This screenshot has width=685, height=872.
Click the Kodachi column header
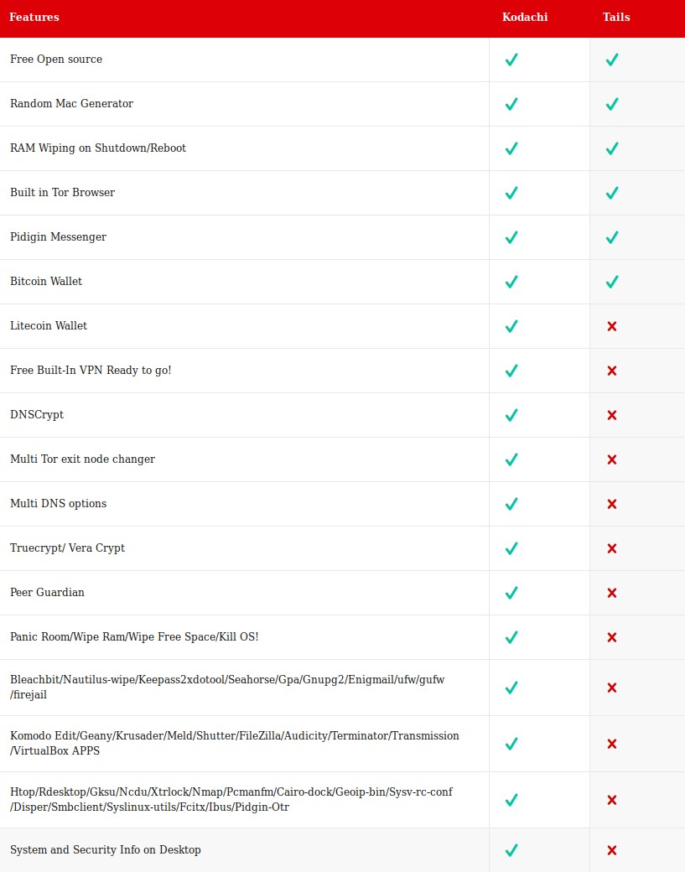(x=525, y=17)
